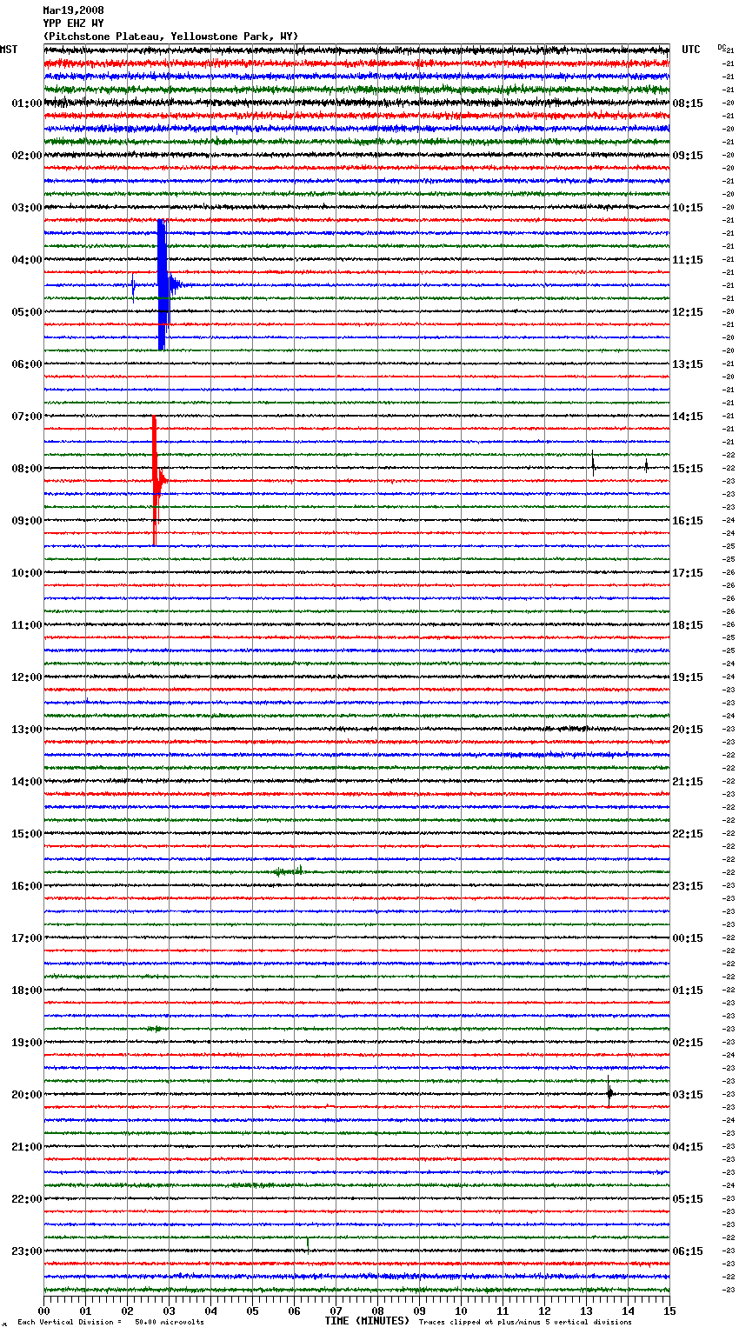Click the 05:00 MST time label

(x=27, y=312)
